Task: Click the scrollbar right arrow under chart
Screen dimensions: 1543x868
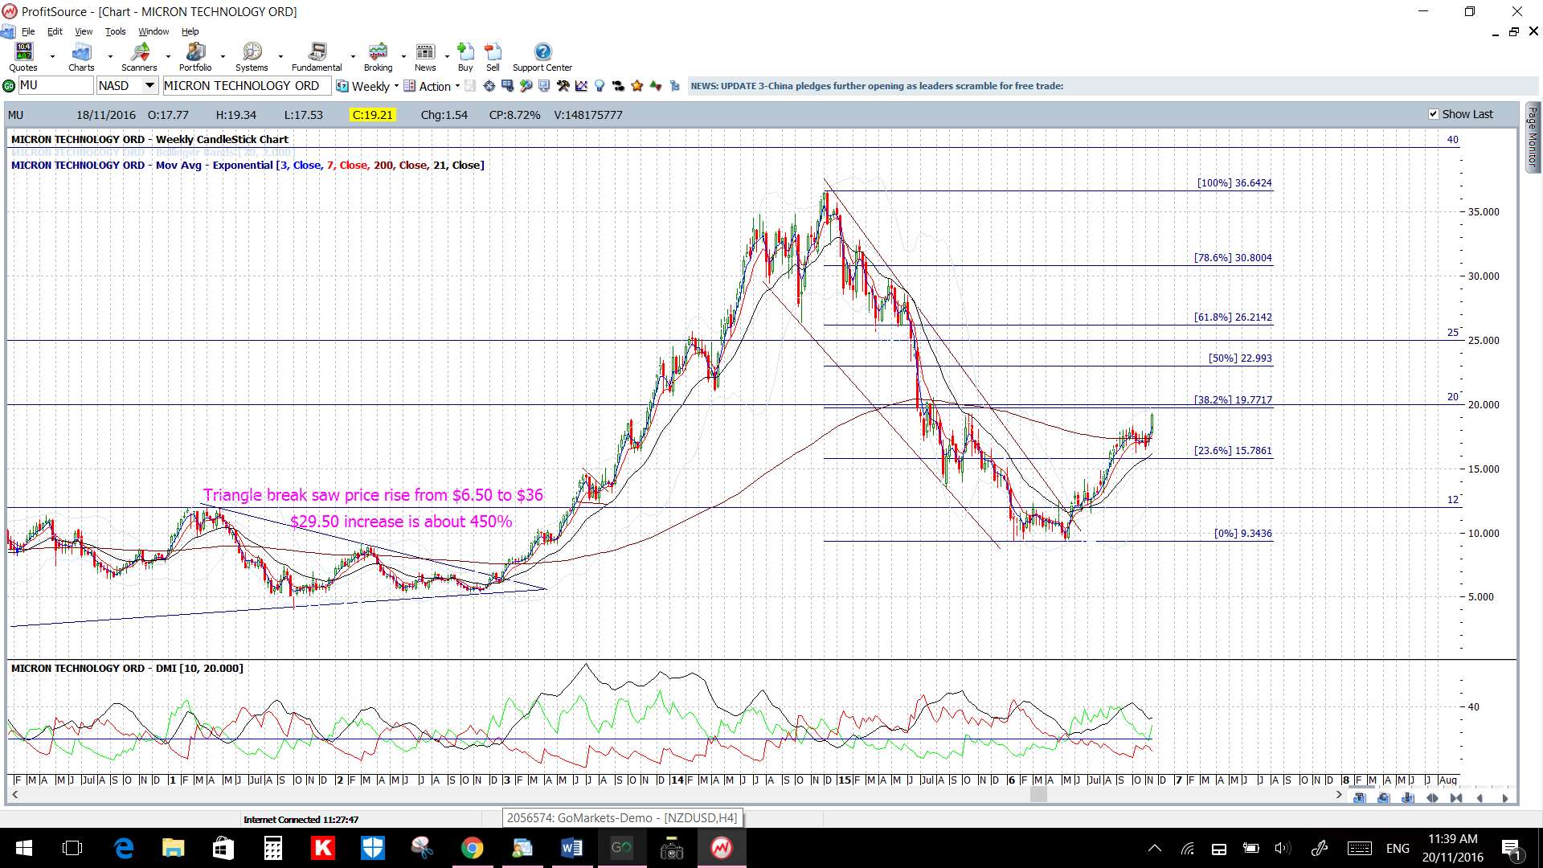Action: tap(1338, 795)
